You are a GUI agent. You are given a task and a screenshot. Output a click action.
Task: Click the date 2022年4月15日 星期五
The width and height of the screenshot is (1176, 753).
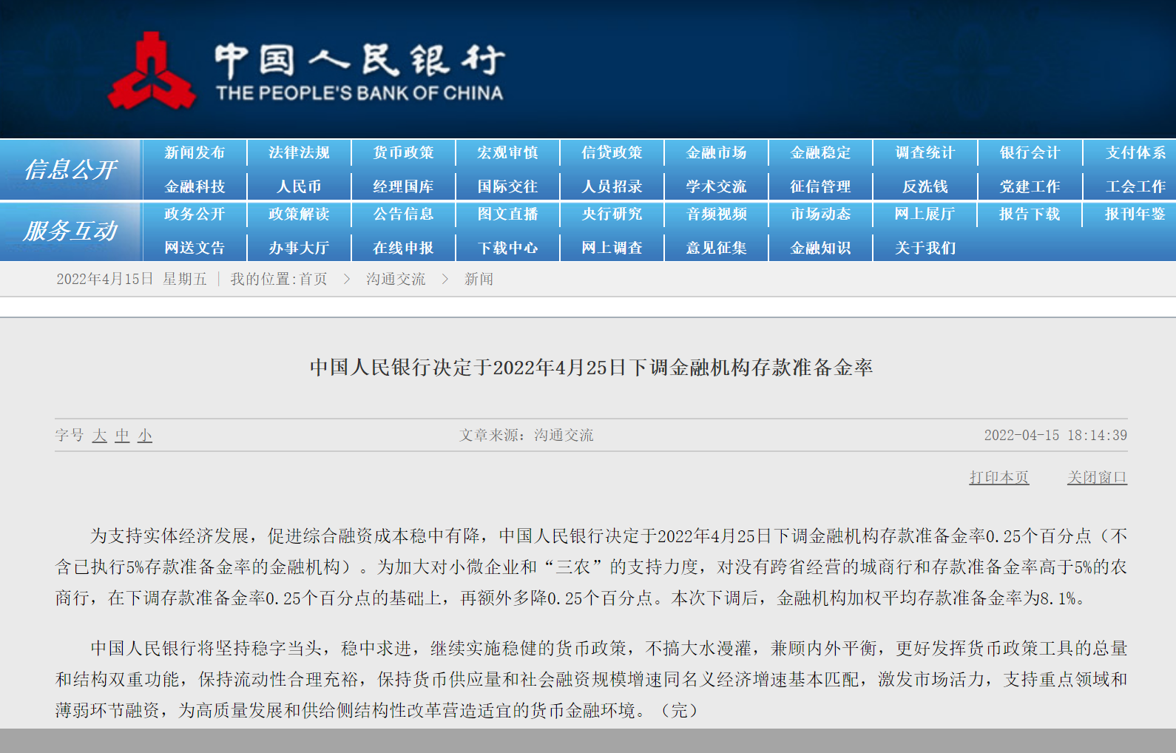pyautogui.click(x=132, y=279)
